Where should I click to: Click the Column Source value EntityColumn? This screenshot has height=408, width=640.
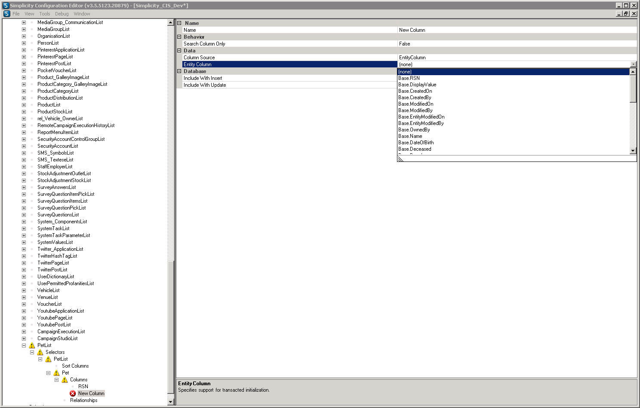(x=517, y=58)
